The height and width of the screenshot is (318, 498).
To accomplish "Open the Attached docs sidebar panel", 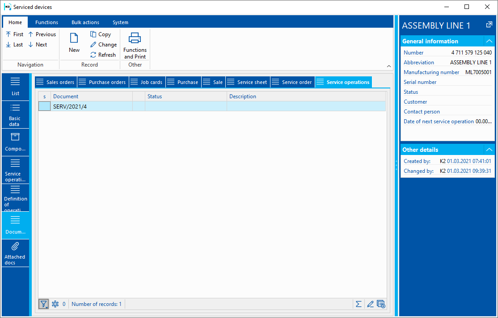I will pyautogui.click(x=15, y=253).
